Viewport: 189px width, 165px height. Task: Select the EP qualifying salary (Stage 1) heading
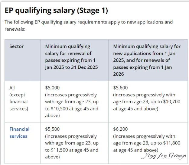pos(56,11)
